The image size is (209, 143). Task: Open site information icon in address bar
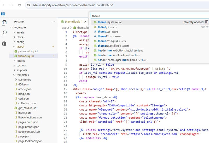coord(28,5)
